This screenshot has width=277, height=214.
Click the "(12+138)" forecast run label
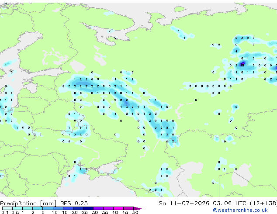coord(263,204)
